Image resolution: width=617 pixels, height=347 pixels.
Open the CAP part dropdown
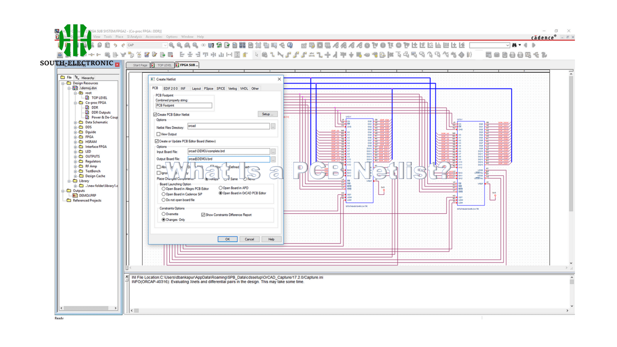(x=165, y=45)
